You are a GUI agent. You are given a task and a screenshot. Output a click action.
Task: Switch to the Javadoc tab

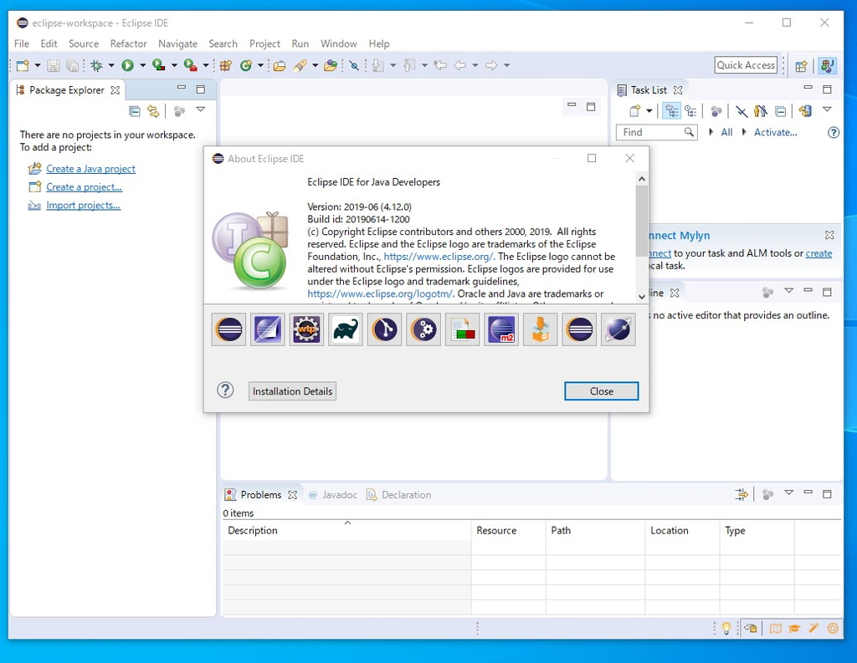pos(339,494)
